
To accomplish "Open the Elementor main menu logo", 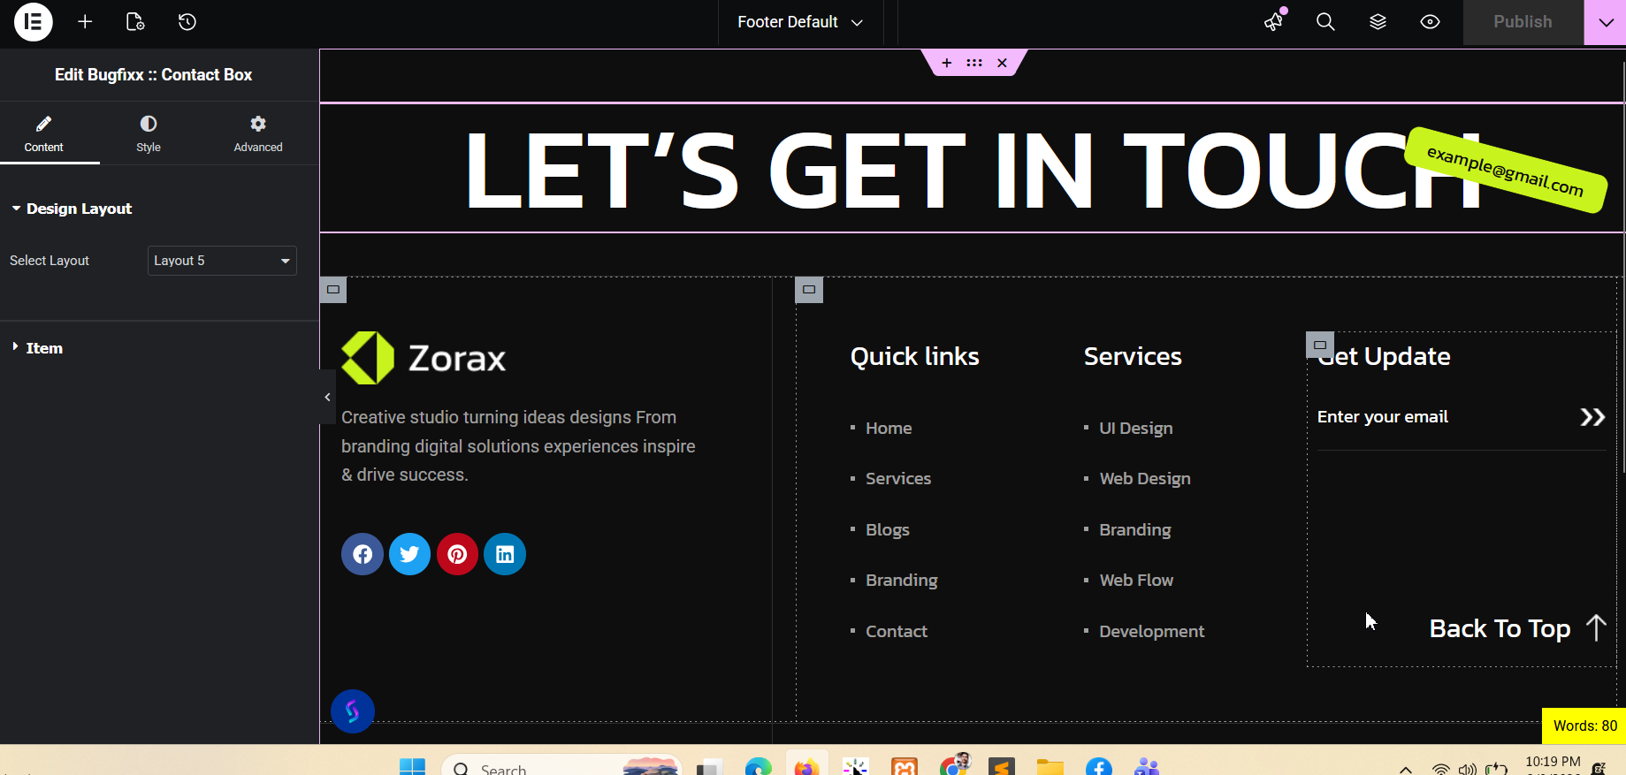I will click(34, 22).
